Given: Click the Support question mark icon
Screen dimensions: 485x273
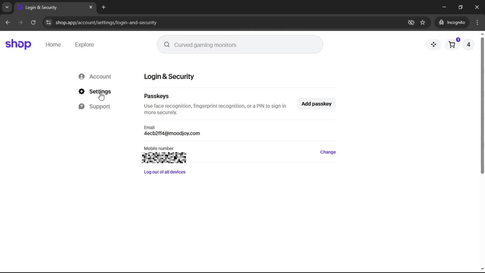Looking at the screenshot, I should pyautogui.click(x=81, y=106).
